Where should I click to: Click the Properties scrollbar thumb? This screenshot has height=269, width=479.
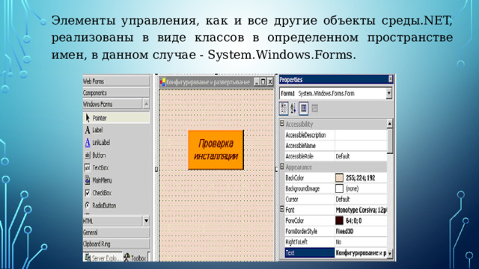pyautogui.click(x=390, y=141)
